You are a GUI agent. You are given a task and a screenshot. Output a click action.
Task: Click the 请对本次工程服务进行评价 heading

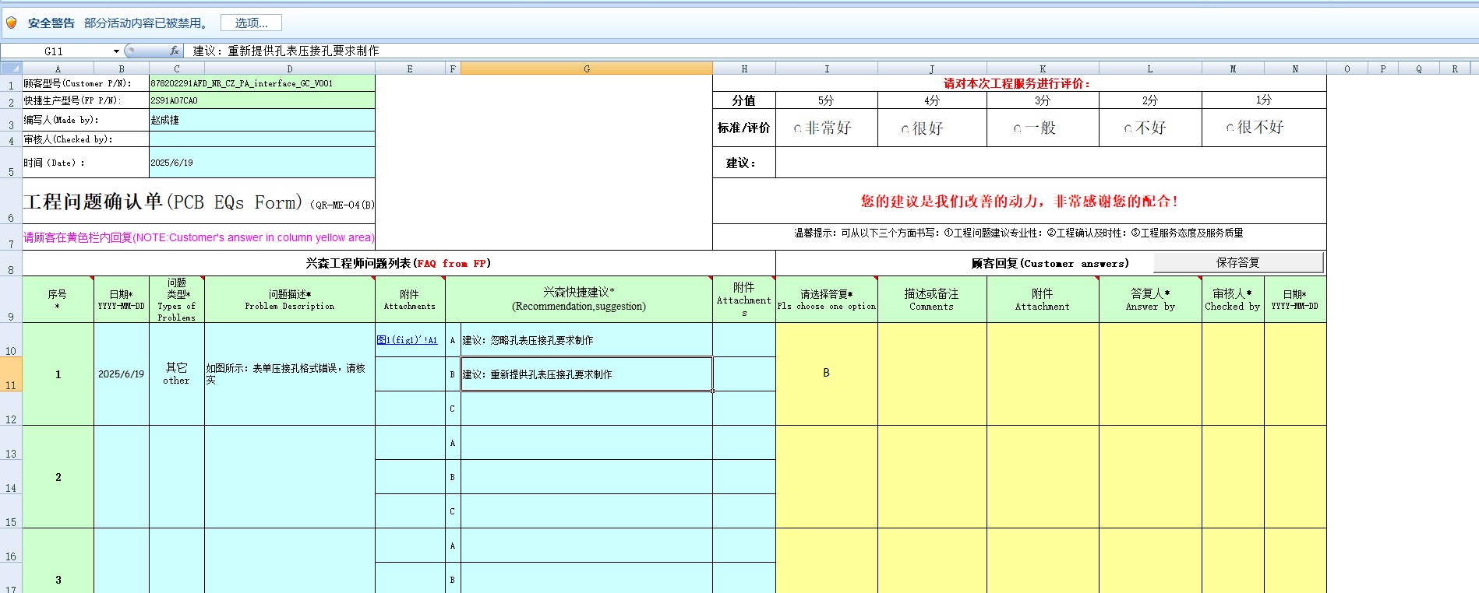point(1017,83)
